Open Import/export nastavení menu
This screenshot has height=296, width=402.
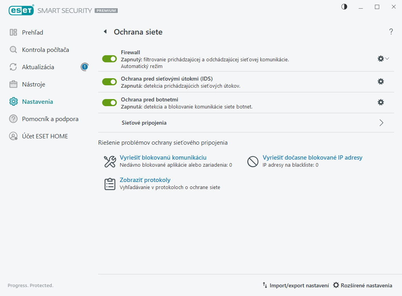295,285
